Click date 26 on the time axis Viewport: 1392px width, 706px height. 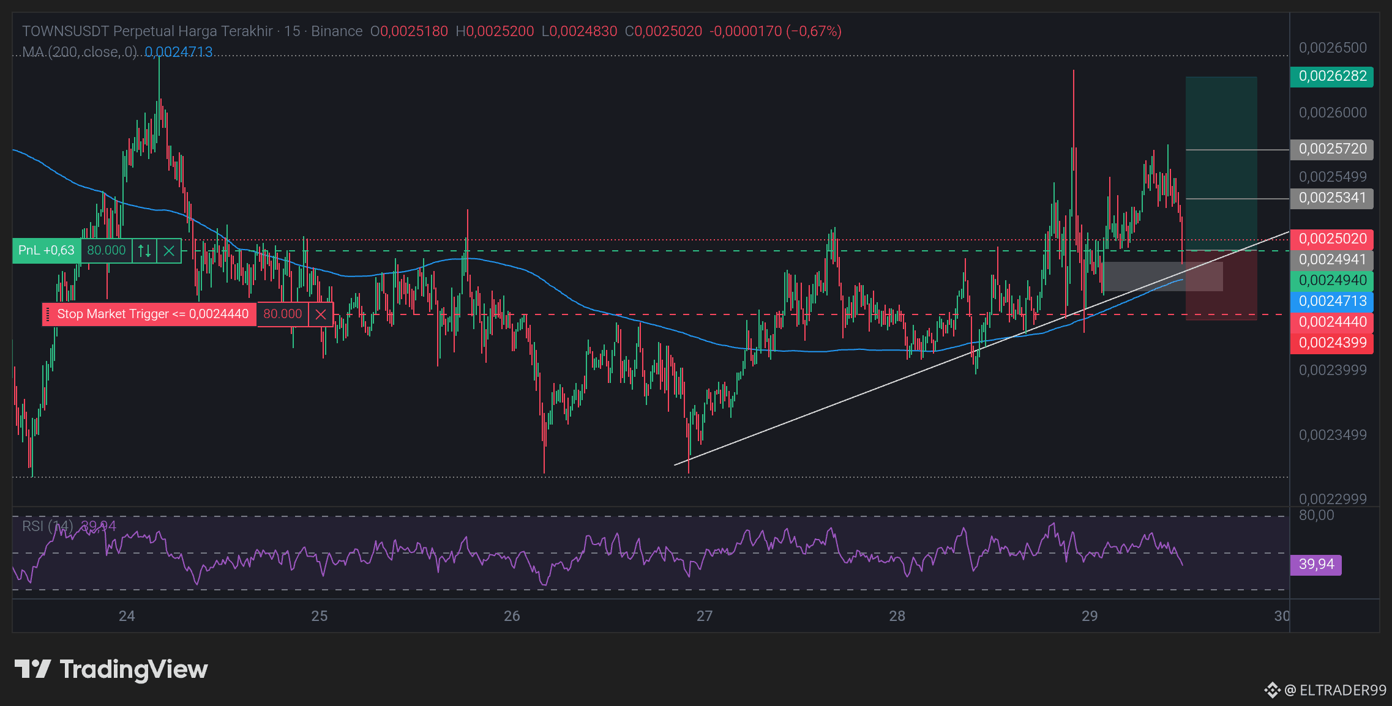tap(512, 616)
